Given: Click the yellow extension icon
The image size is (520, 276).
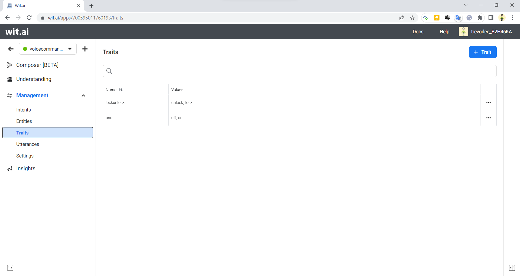Looking at the screenshot, I should click(437, 18).
